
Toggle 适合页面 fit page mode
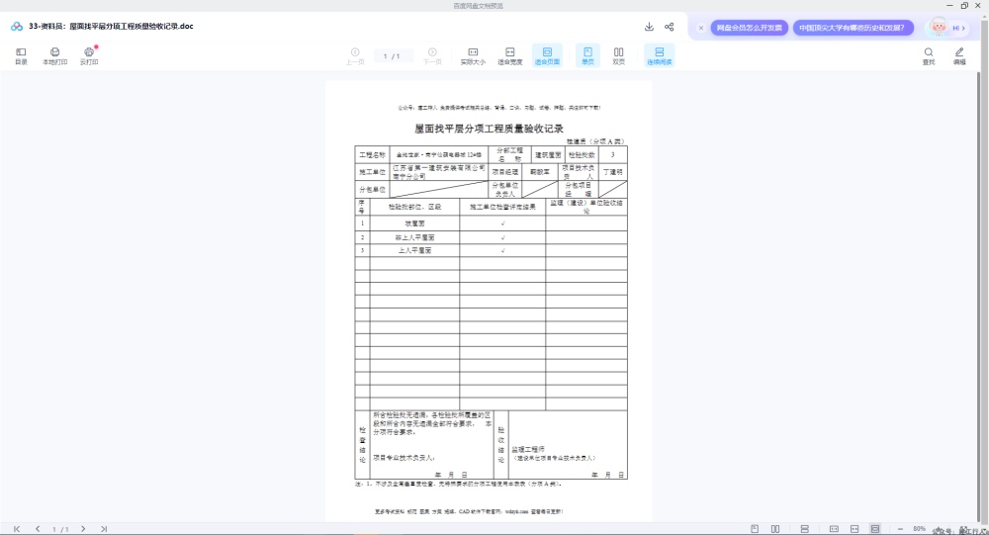(x=548, y=55)
